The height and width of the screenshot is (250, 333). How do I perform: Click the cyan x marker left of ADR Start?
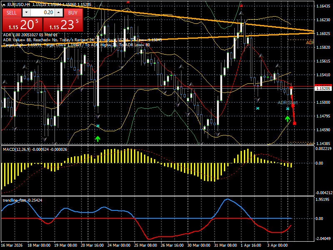click(x=258, y=108)
